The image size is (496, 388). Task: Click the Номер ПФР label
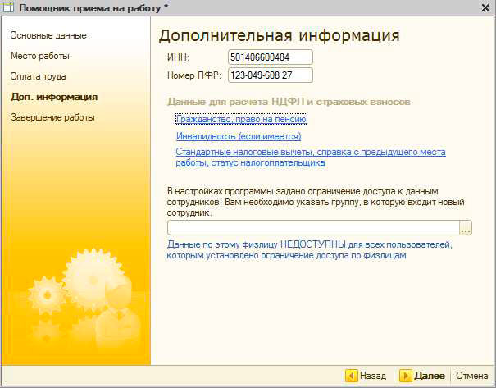194,75
